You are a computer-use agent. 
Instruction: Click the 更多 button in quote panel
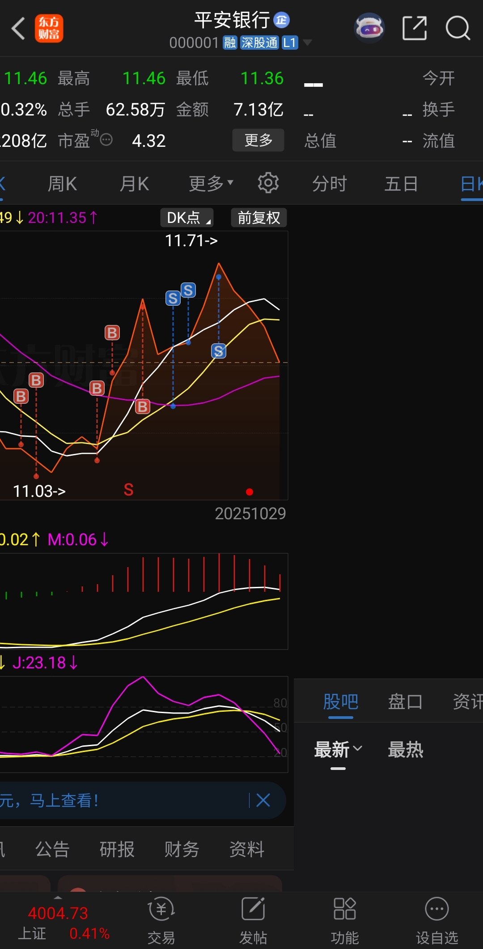coord(258,140)
